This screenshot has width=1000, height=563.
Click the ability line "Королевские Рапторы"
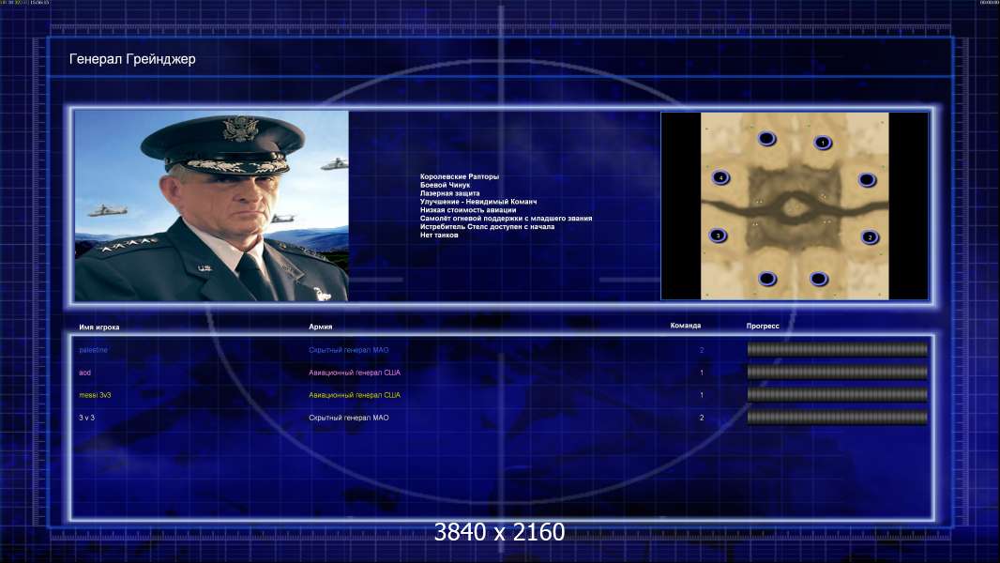click(x=459, y=176)
